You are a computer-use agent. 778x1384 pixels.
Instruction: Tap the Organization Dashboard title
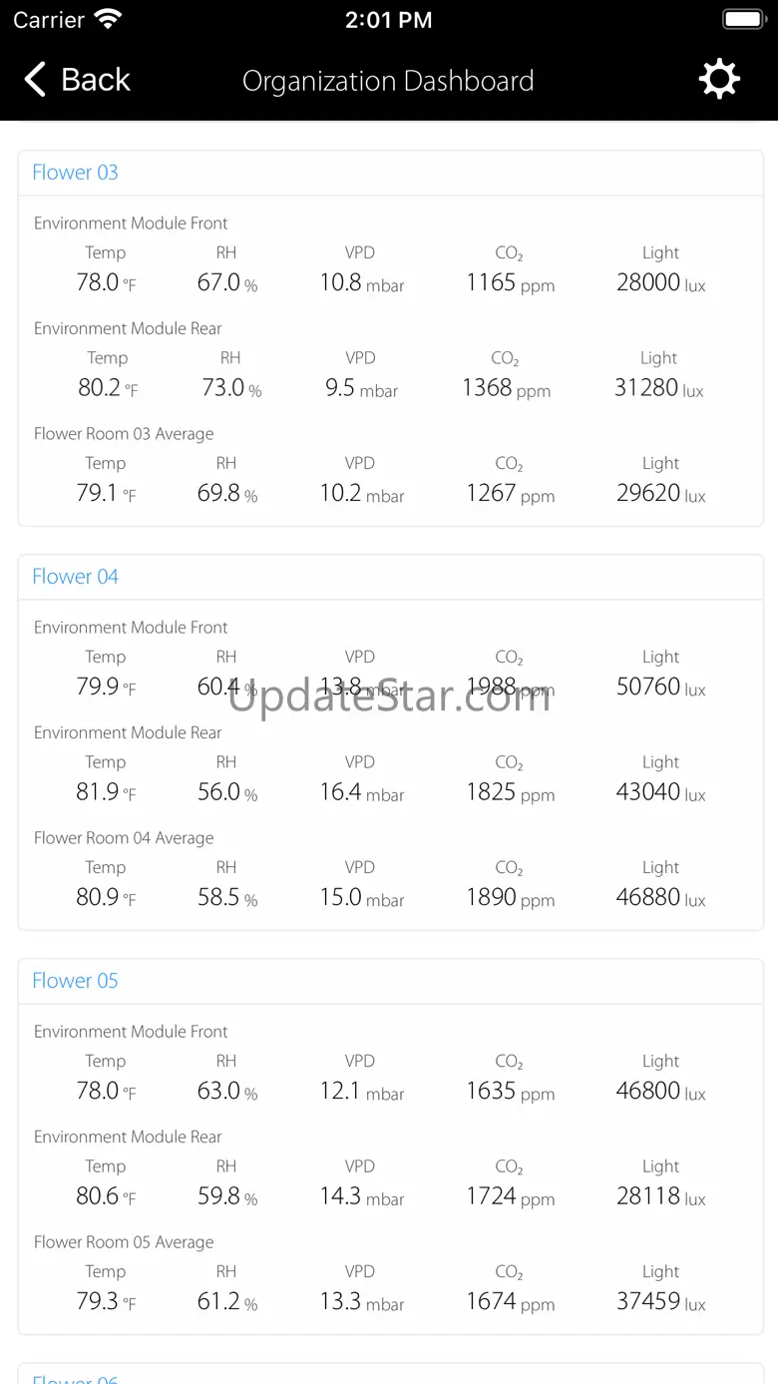point(388,81)
